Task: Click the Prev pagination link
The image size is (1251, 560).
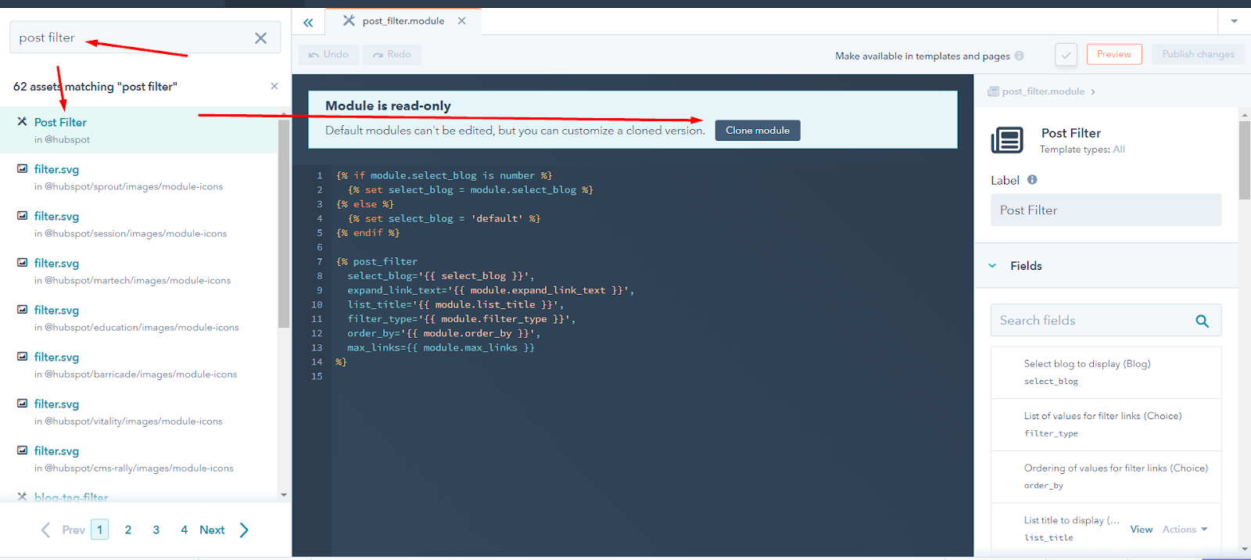Action: click(x=63, y=529)
